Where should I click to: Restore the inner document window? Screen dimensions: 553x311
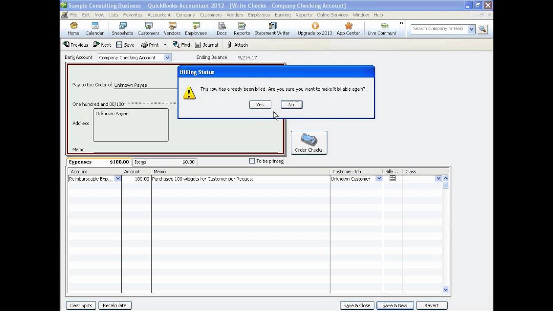pos(481,15)
